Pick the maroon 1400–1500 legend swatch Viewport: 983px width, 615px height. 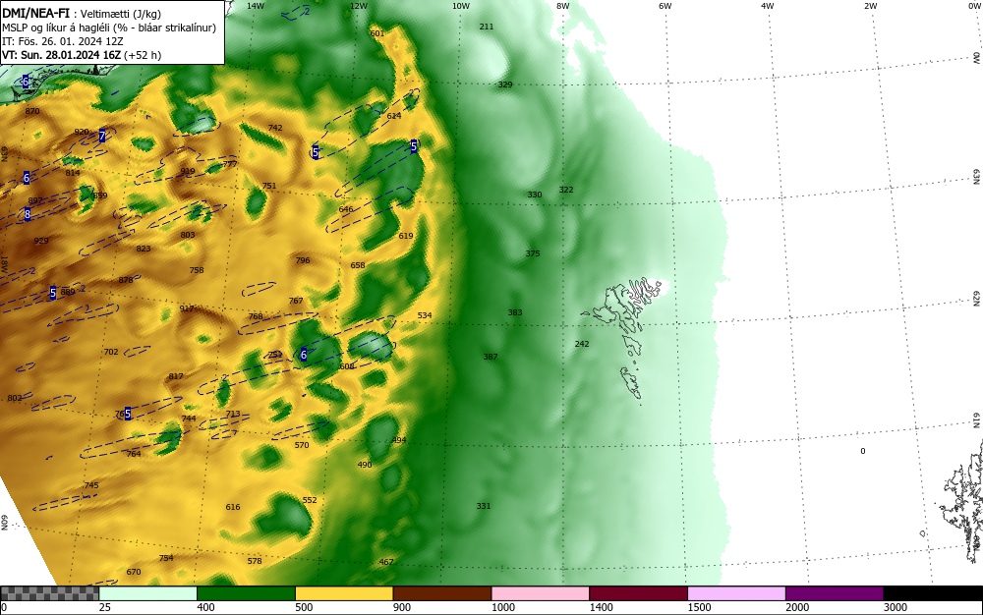pos(638,593)
